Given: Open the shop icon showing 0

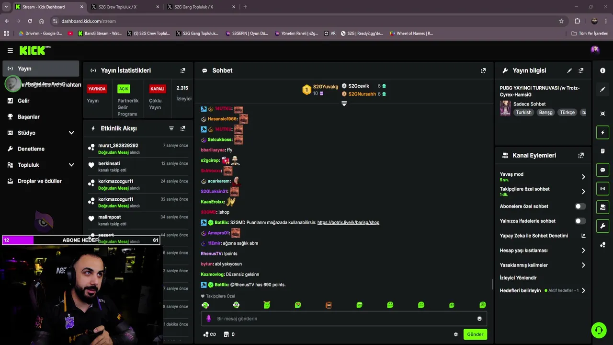Looking at the screenshot, I should pos(229,334).
